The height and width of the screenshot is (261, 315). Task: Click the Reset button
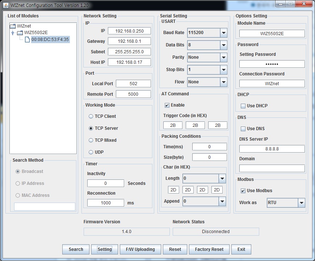pyautogui.click(x=175, y=249)
